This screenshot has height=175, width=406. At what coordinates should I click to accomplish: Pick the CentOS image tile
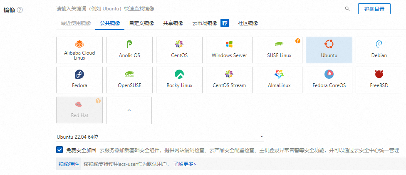[179, 50]
